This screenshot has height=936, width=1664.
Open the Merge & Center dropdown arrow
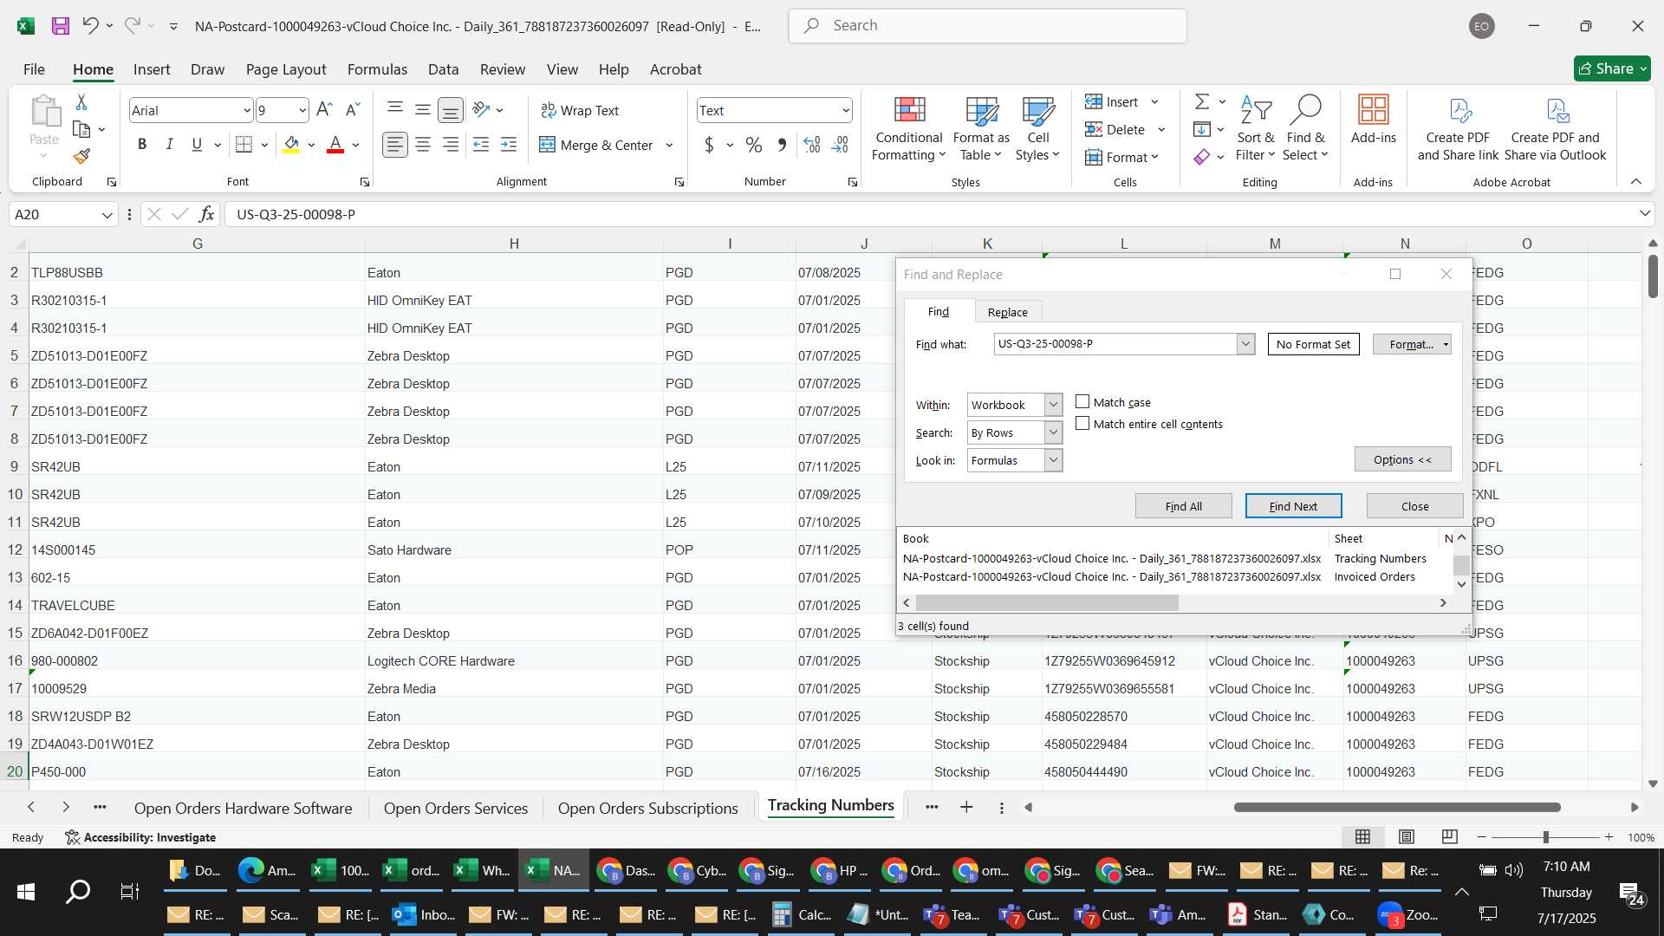[669, 145]
